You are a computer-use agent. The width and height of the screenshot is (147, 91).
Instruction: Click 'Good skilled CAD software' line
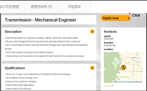click(x=18, y=89)
